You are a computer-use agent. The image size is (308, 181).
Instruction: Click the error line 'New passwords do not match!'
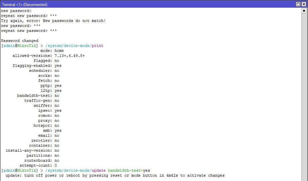(x=53, y=21)
